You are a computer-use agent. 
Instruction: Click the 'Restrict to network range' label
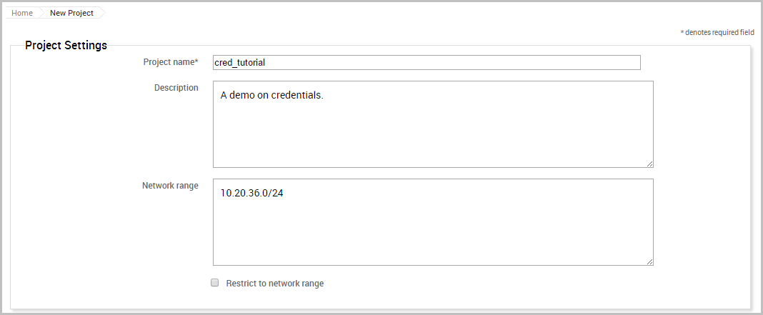[274, 284]
